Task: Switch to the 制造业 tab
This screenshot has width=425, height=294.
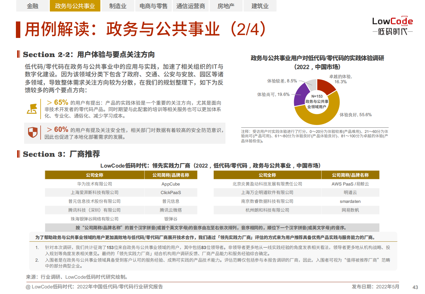Action: click(118, 6)
